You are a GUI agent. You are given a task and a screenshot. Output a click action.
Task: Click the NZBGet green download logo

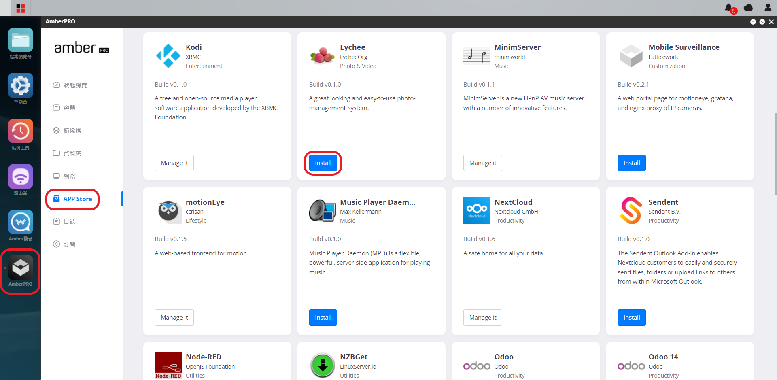[x=322, y=365]
